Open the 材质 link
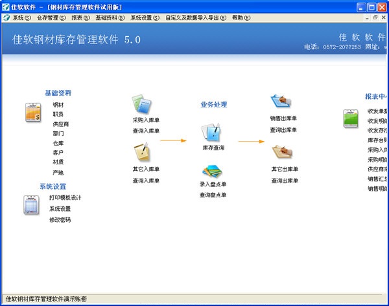 (x=58, y=162)
